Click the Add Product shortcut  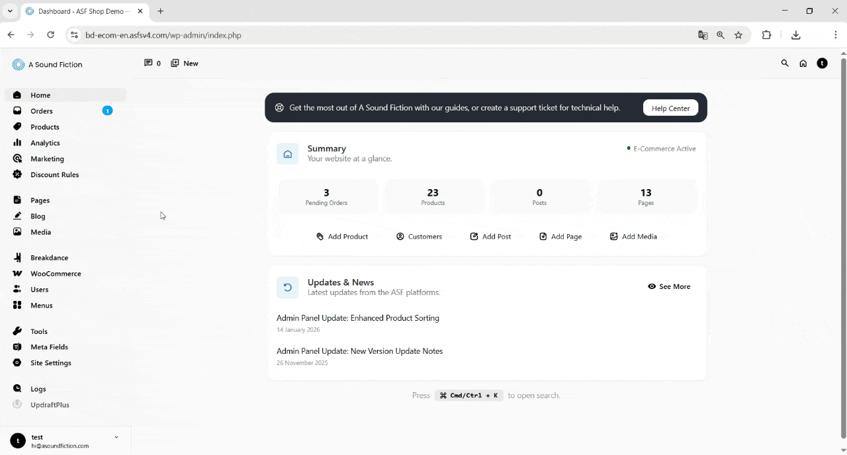pos(342,236)
